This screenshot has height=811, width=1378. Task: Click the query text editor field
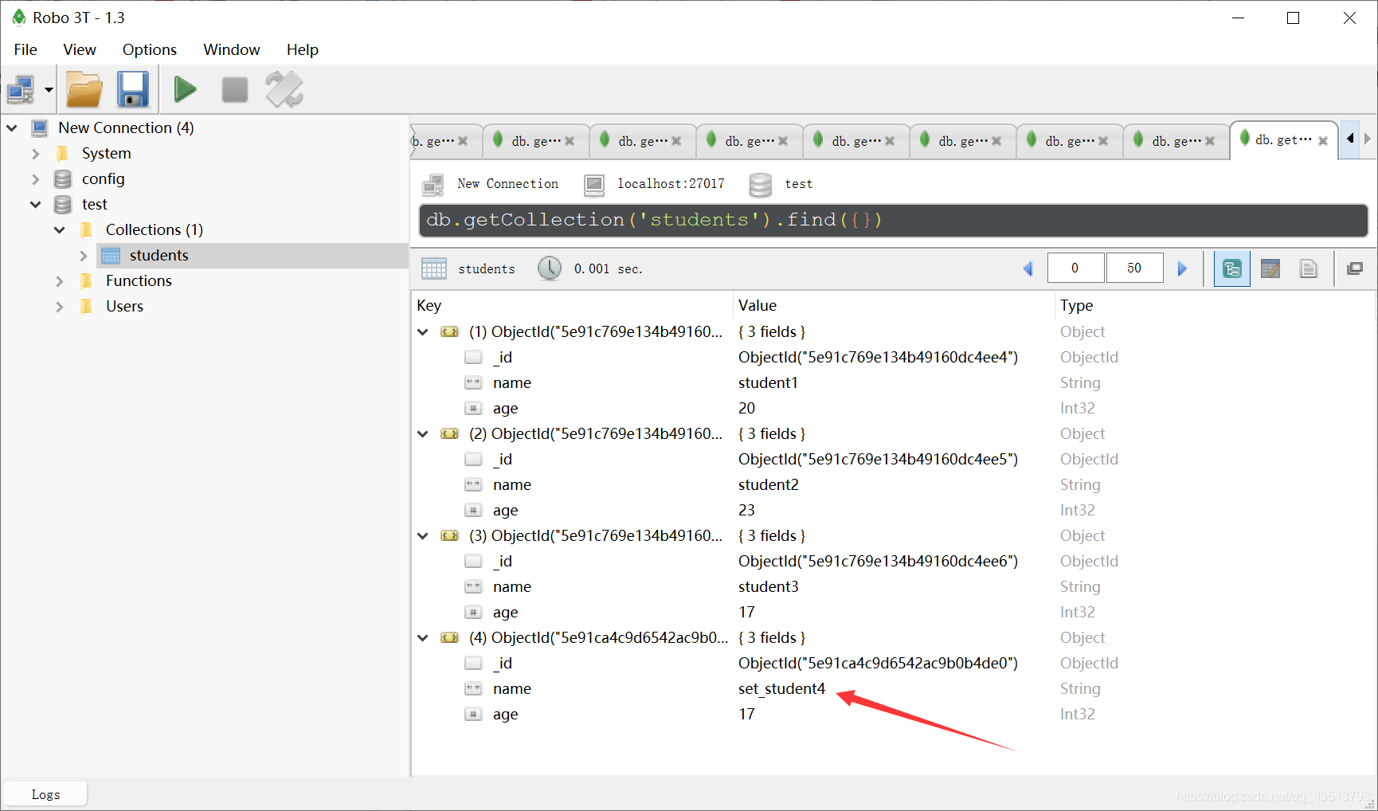pos(893,220)
